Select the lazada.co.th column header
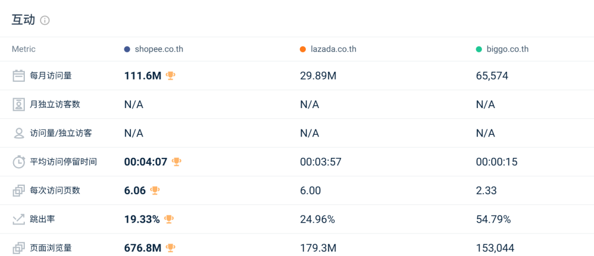Screen dimensions: 594x256 333,49
